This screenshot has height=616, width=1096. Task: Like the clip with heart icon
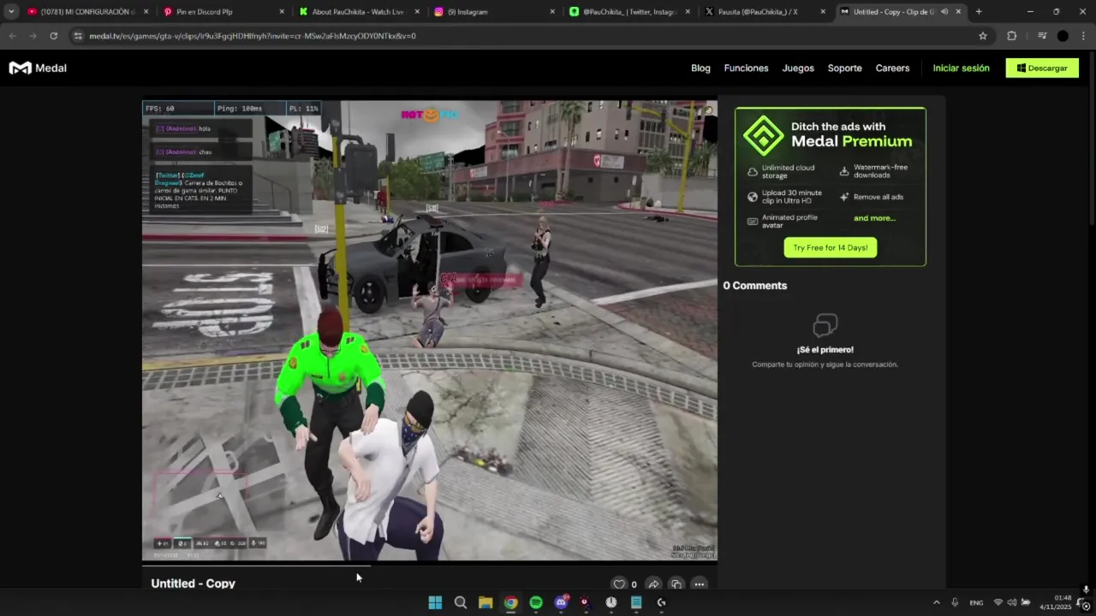619,584
